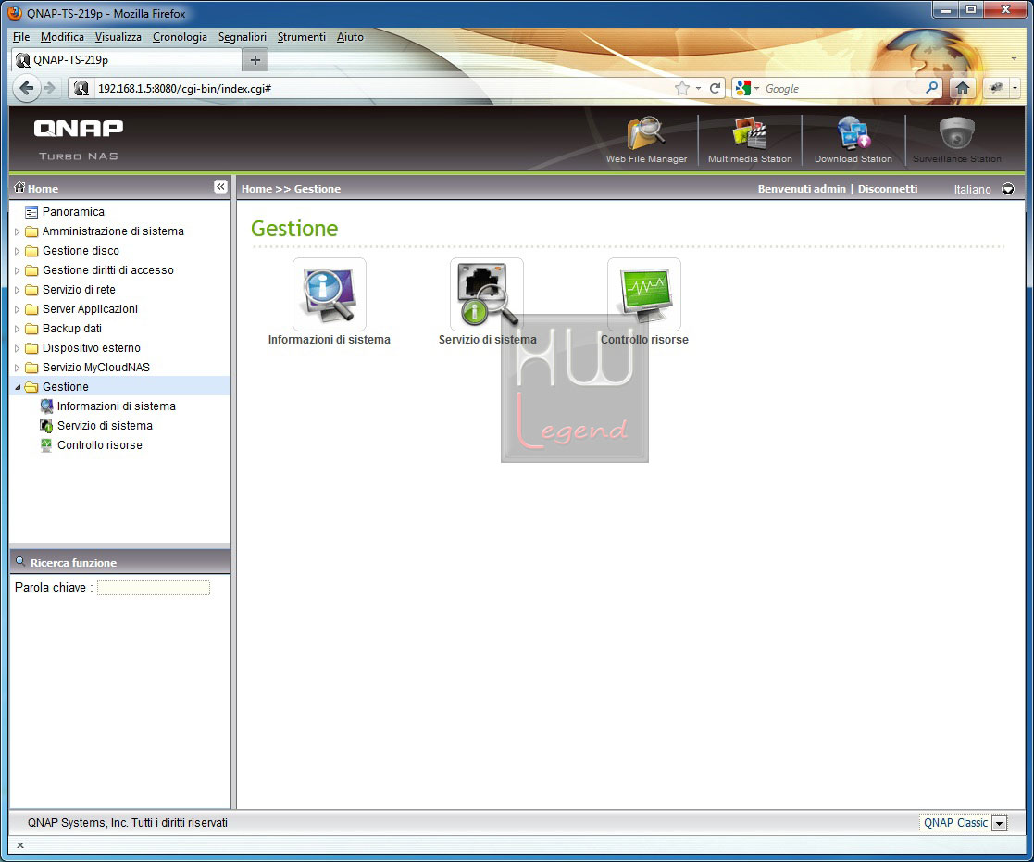Viewport: 1034px width, 862px height.
Task: Expand the Dispositivo esterno folder
Action: click(18, 348)
